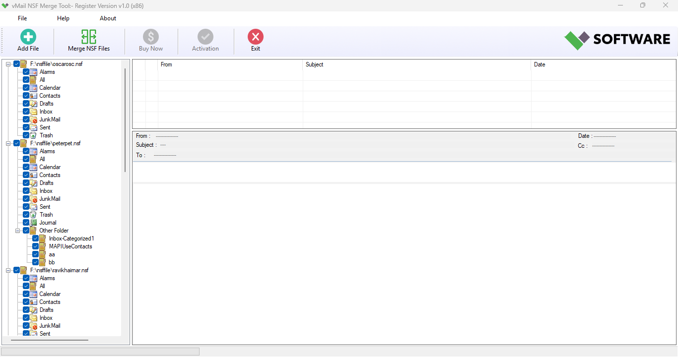Viewport: 678px width, 357px height.
Task: Open the Help menu
Action: tap(63, 18)
